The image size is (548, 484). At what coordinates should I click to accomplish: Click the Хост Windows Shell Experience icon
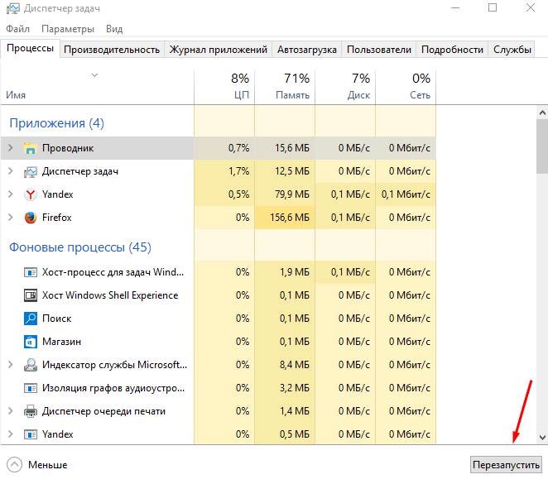[x=31, y=295]
